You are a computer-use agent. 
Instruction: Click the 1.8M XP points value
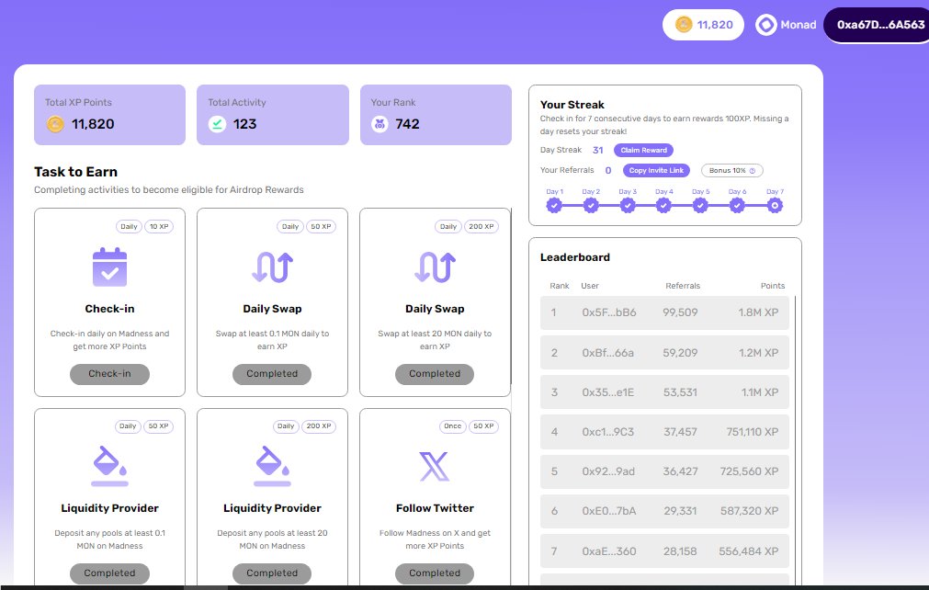pos(758,312)
